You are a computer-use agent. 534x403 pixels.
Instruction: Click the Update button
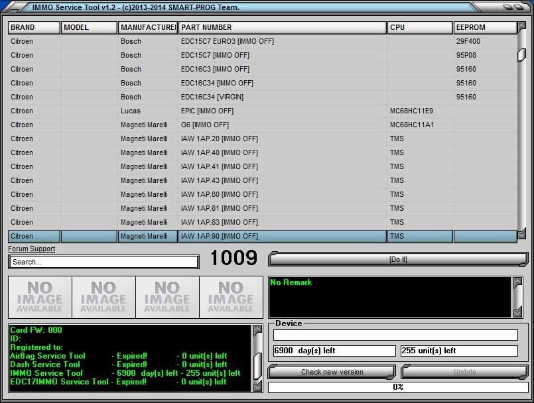click(x=465, y=372)
